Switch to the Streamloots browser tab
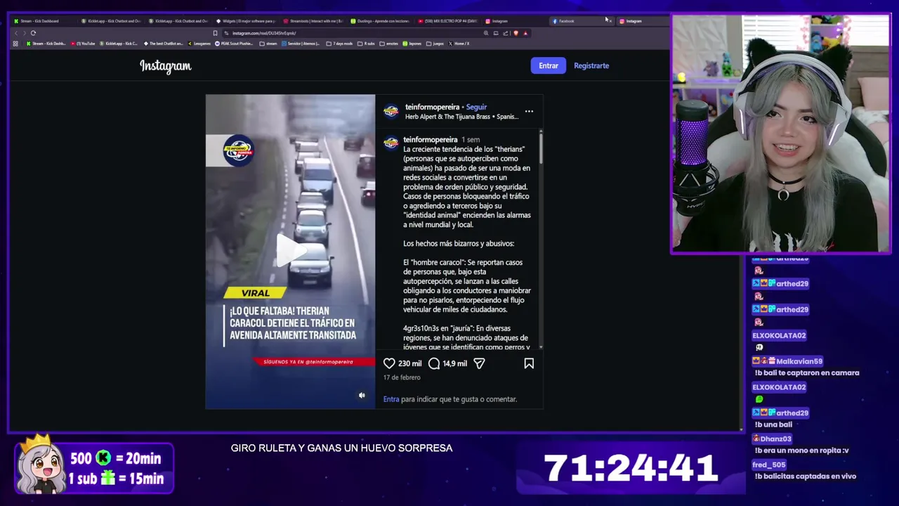 click(313, 21)
